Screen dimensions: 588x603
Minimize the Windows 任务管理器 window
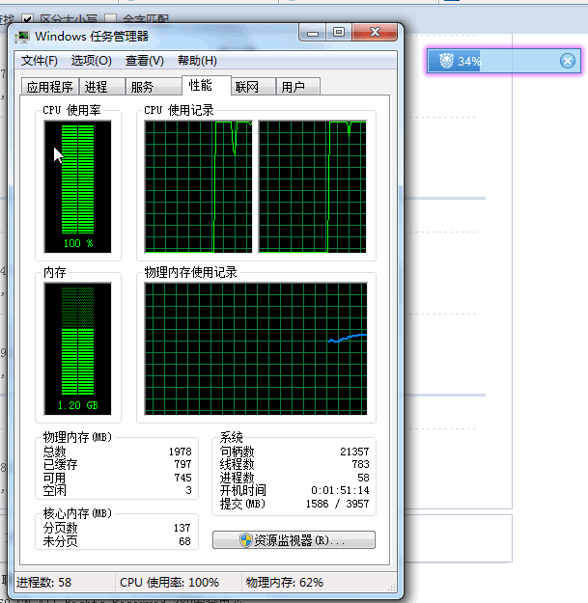coord(313,32)
